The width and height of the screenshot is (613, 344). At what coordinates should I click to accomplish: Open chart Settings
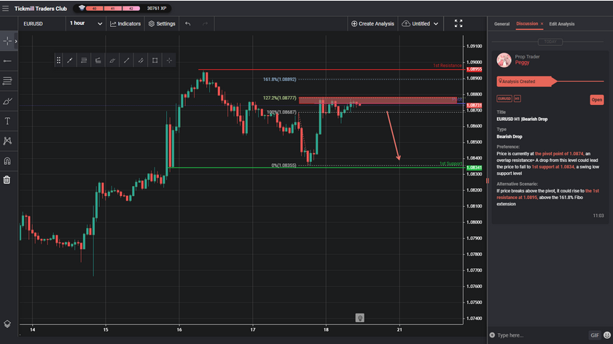pyautogui.click(x=162, y=23)
